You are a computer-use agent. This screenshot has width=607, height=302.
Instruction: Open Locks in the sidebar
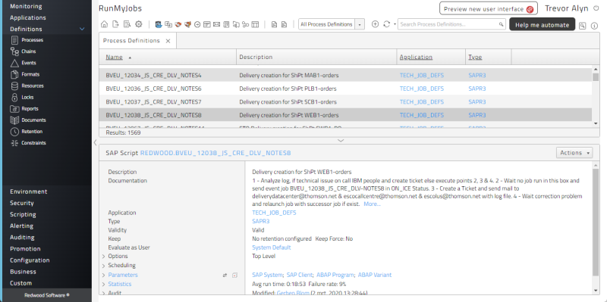click(27, 98)
